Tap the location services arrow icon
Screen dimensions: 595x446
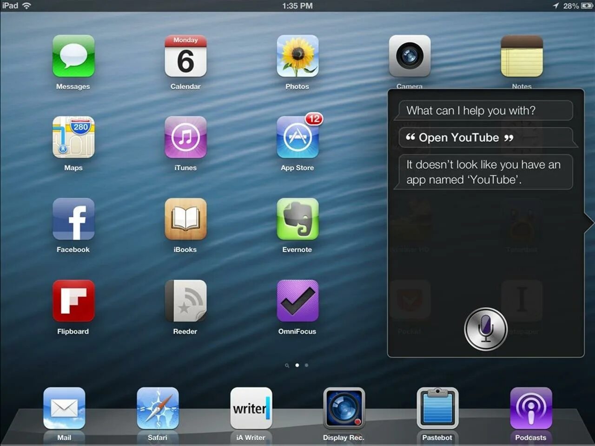[x=556, y=6]
